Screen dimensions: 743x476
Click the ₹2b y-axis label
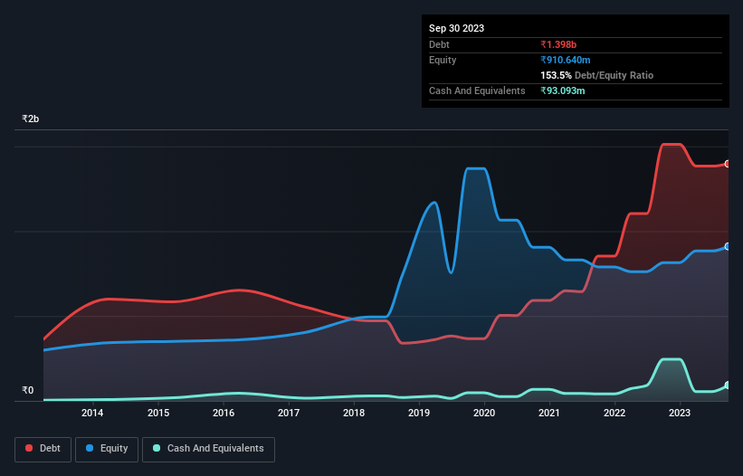point(31,119)
